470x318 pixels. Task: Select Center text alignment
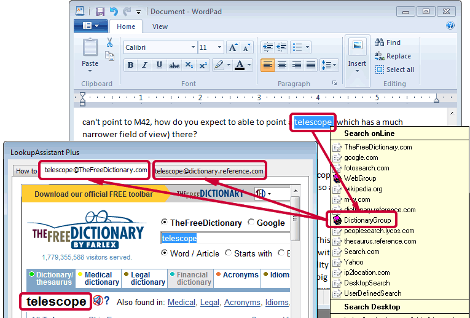click(x=282, y=65)
